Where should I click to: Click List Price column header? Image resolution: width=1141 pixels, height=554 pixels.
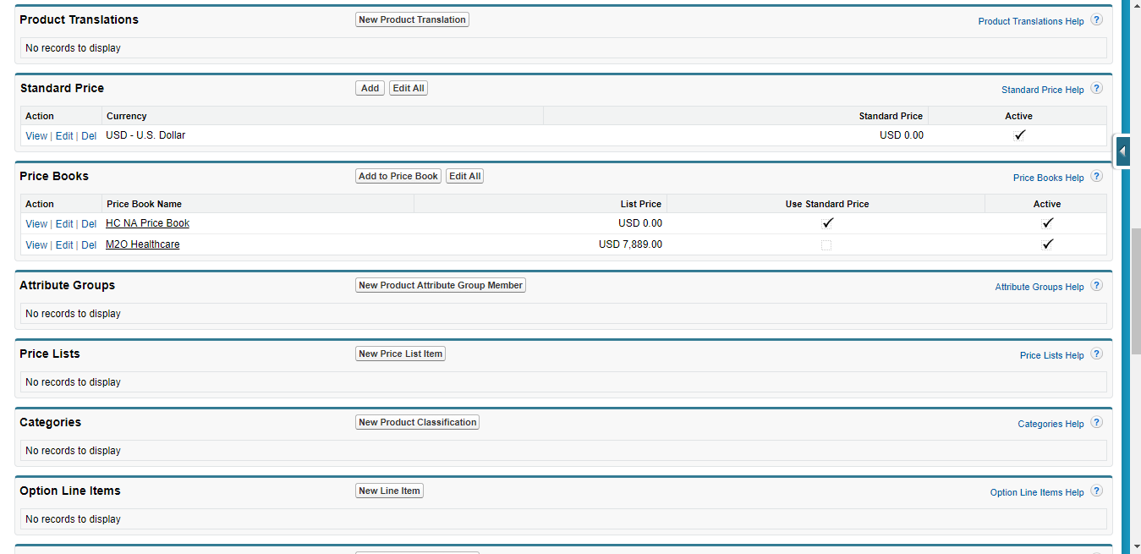[640, 204]
